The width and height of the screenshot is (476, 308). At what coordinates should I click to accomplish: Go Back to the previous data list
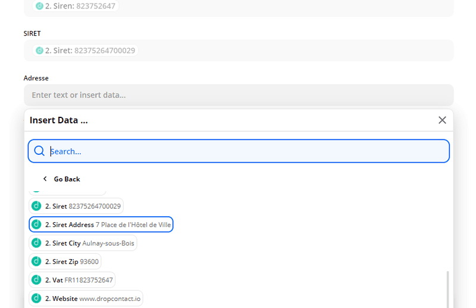click(x=62, y=179)
